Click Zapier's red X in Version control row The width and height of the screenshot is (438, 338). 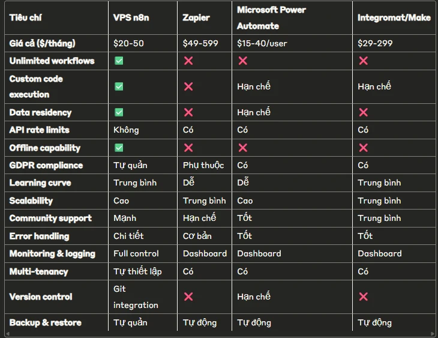[x=188, y=297]
